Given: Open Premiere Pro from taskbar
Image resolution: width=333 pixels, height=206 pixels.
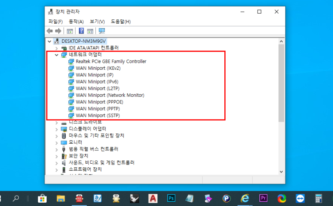Looking at the screenshot, I should tap(263, 199).
